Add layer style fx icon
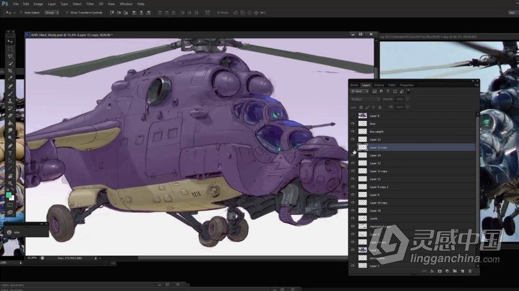The image size is (519, 291). click(x=432, y=271)
